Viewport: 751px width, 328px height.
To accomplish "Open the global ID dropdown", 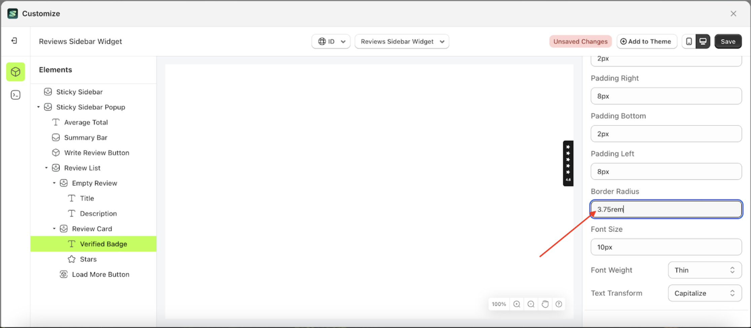I will coord(331,41).
